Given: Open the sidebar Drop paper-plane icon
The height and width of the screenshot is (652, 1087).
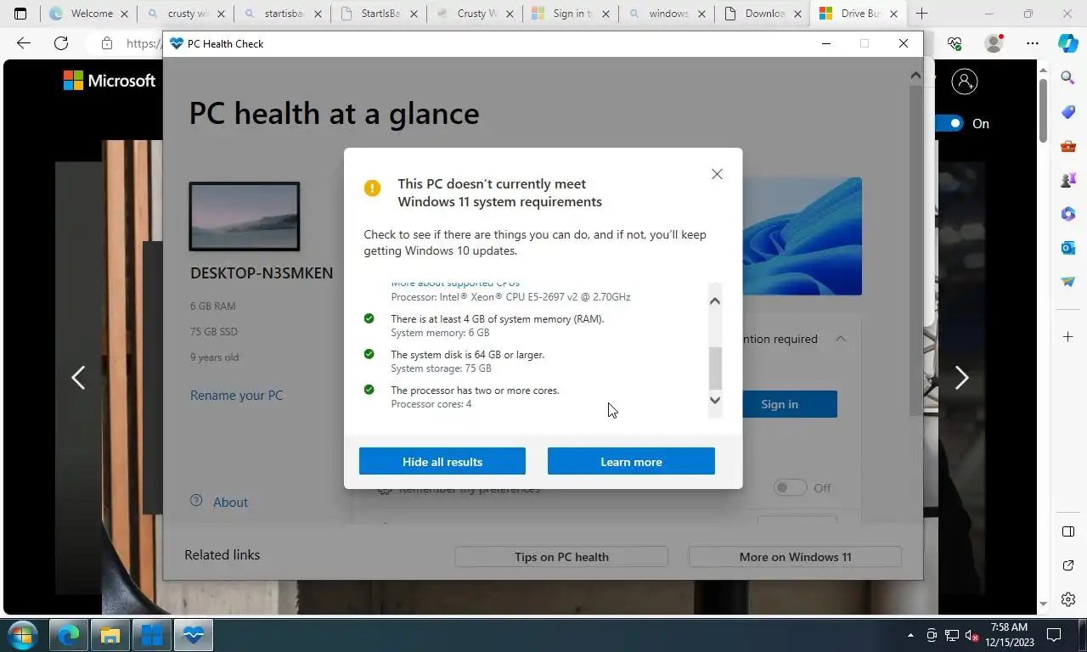Looking at the screenshot, I should click(x=1068, y=282).
